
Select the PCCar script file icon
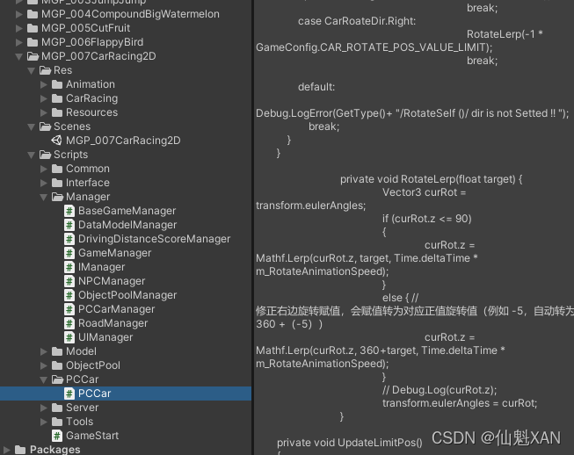click(x=69, y=394)
